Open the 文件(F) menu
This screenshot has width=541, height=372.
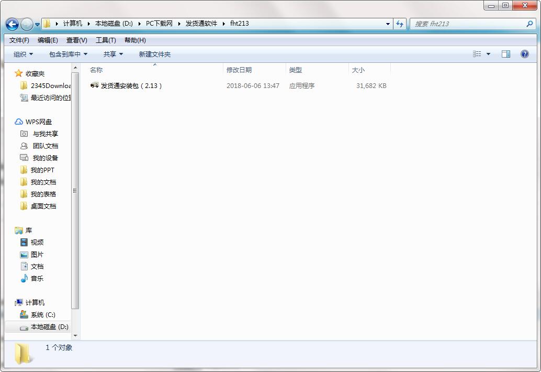click(x=19, y=40)
